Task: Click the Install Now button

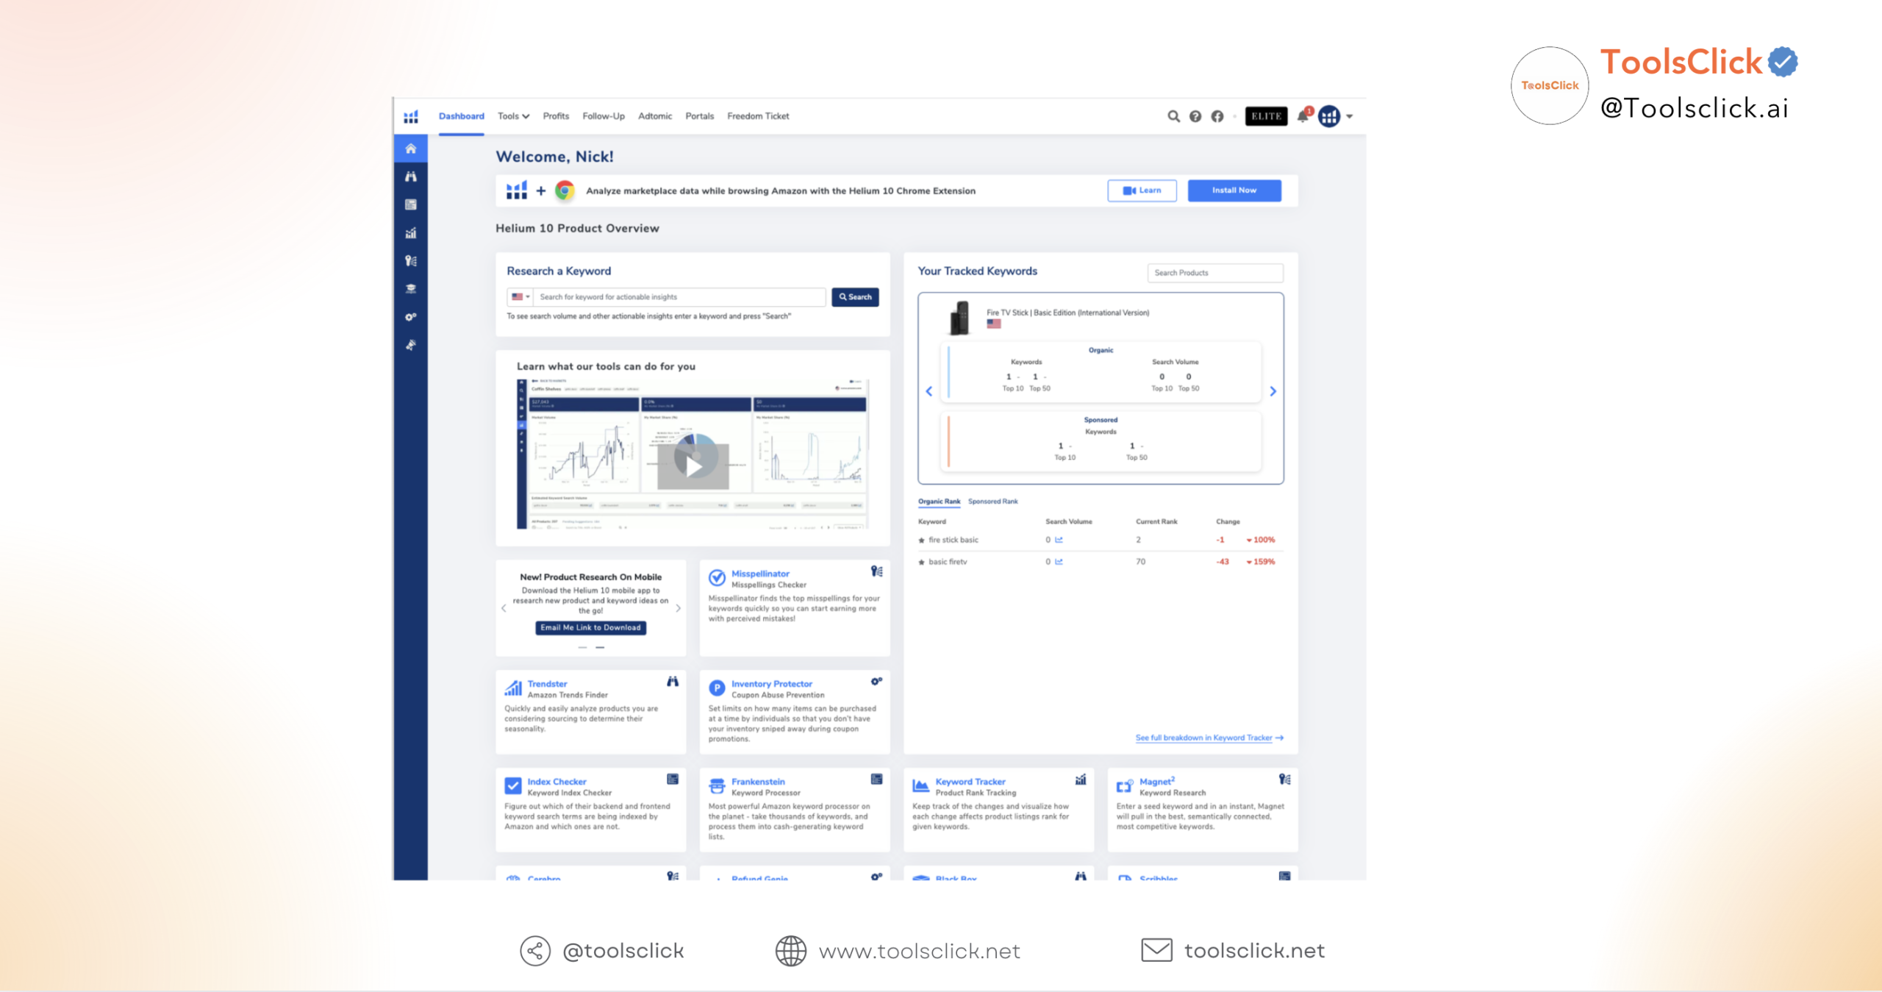Action: pyautogui.click(x=1234, y=190)
